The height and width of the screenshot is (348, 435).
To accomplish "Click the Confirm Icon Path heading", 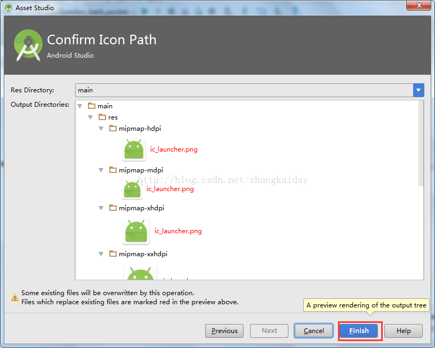I will (101, 39).
